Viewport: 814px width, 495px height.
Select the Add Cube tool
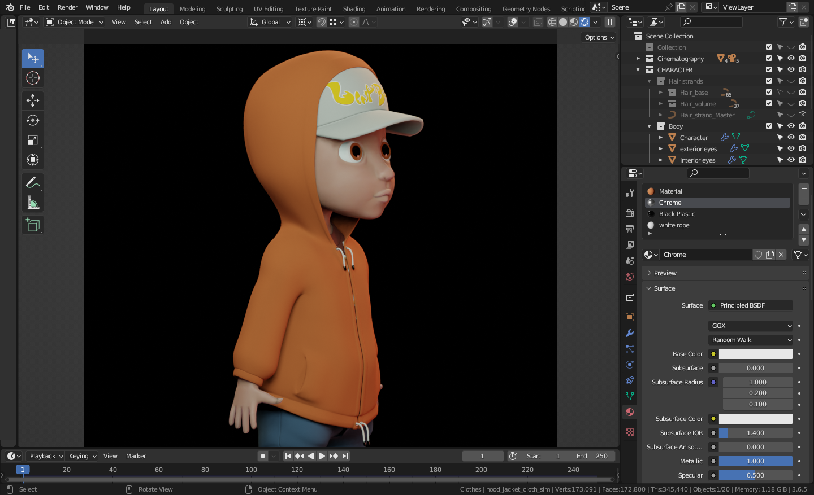coord(33,225)
